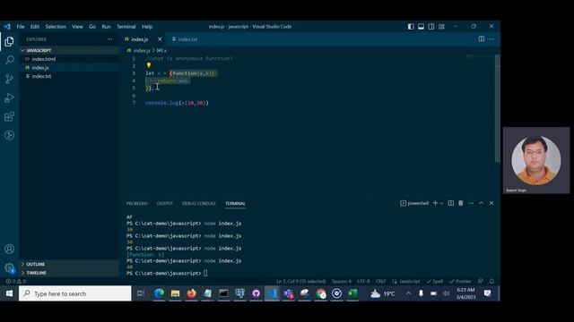Click index.js in the breadcrumb

[142, 50]
